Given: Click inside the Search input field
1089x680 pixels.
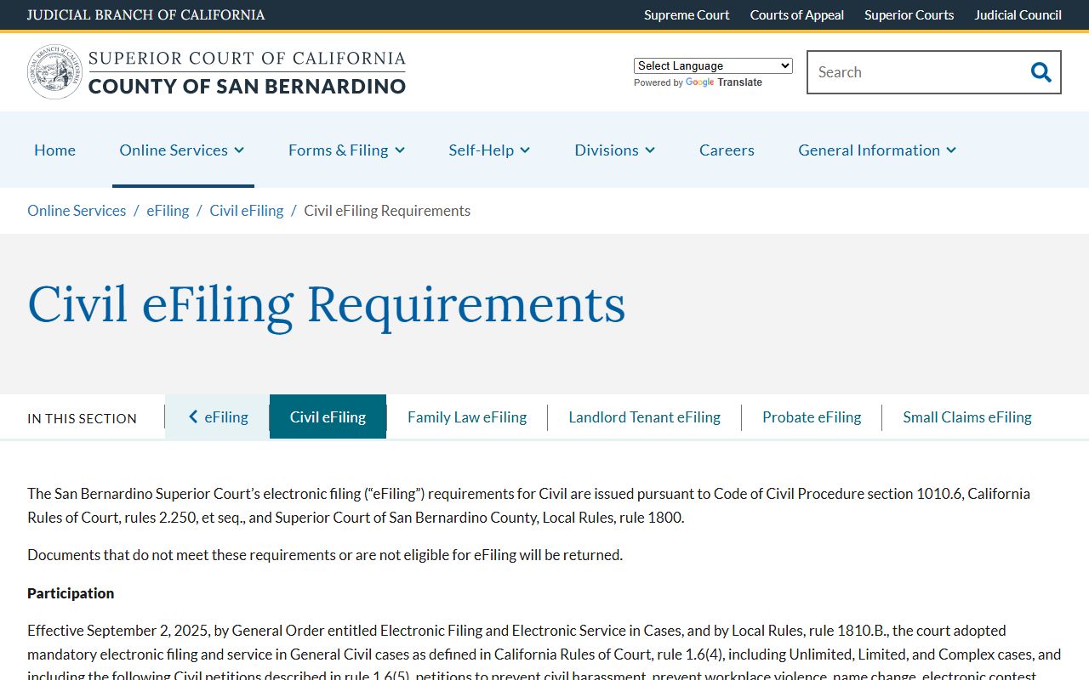Looking at the screenshot, I should [915, 72].
